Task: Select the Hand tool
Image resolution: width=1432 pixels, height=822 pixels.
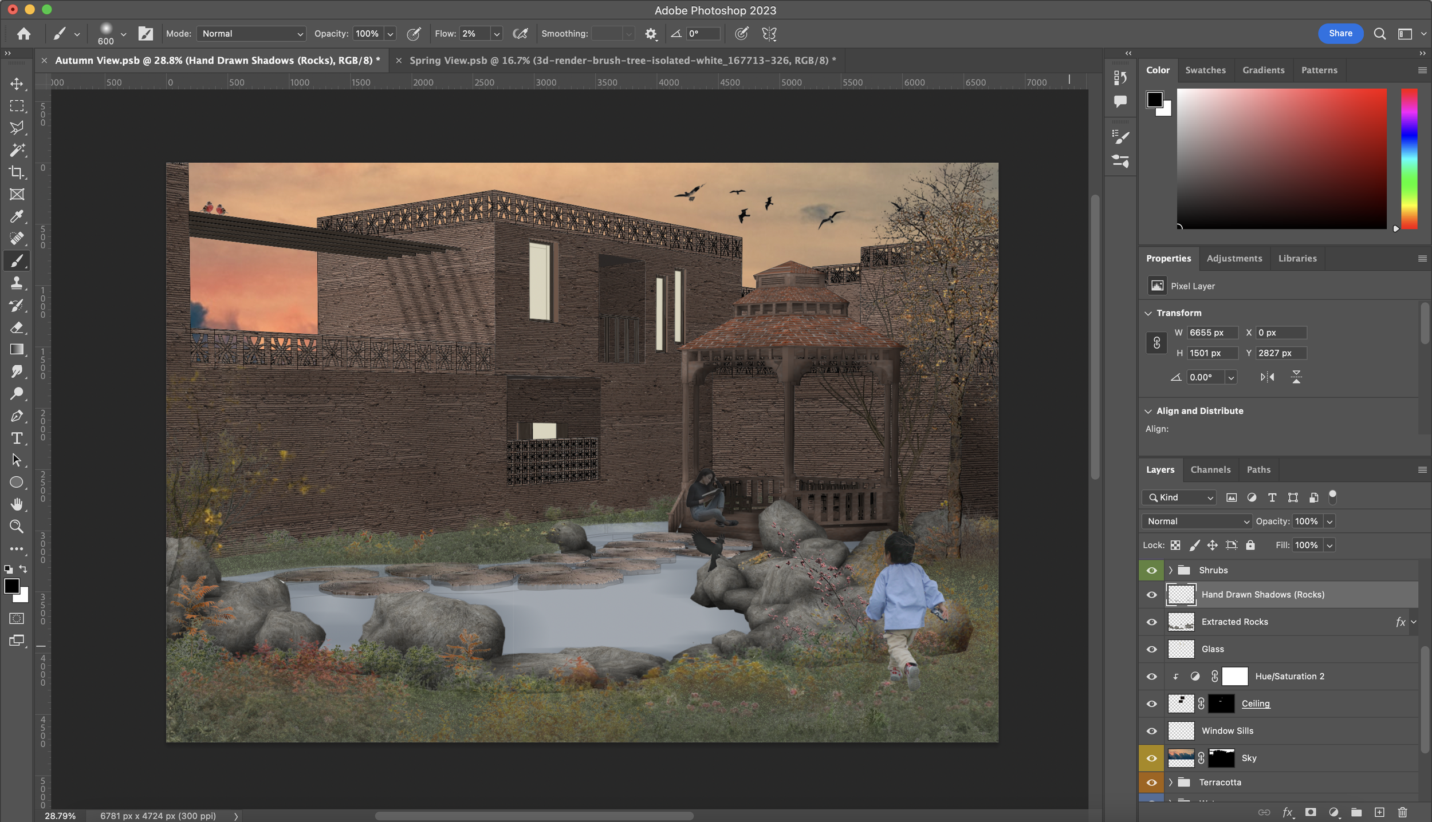Action: click(17, 504)
